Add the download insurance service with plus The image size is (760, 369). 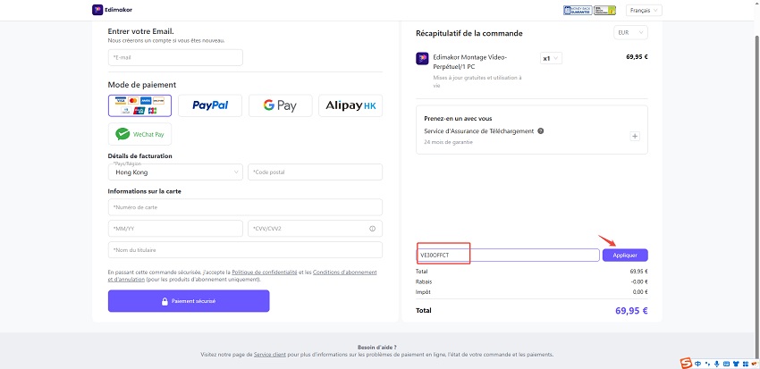point(635,137)
